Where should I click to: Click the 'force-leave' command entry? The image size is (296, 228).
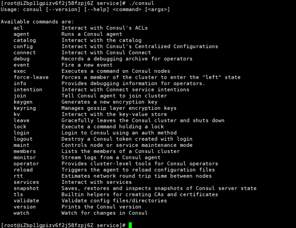point(31,77)
